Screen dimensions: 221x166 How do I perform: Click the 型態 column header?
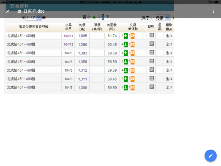151,27
